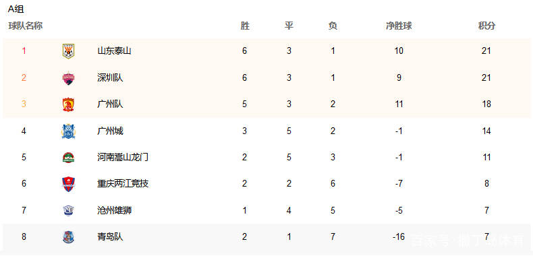Viewport: 533px width, 256px height.
Task: Click the Shandong Taishan team logo
Action: [68, 51]
